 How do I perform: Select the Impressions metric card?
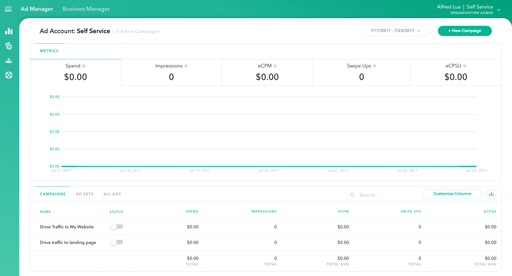click(x=171, y=72)
